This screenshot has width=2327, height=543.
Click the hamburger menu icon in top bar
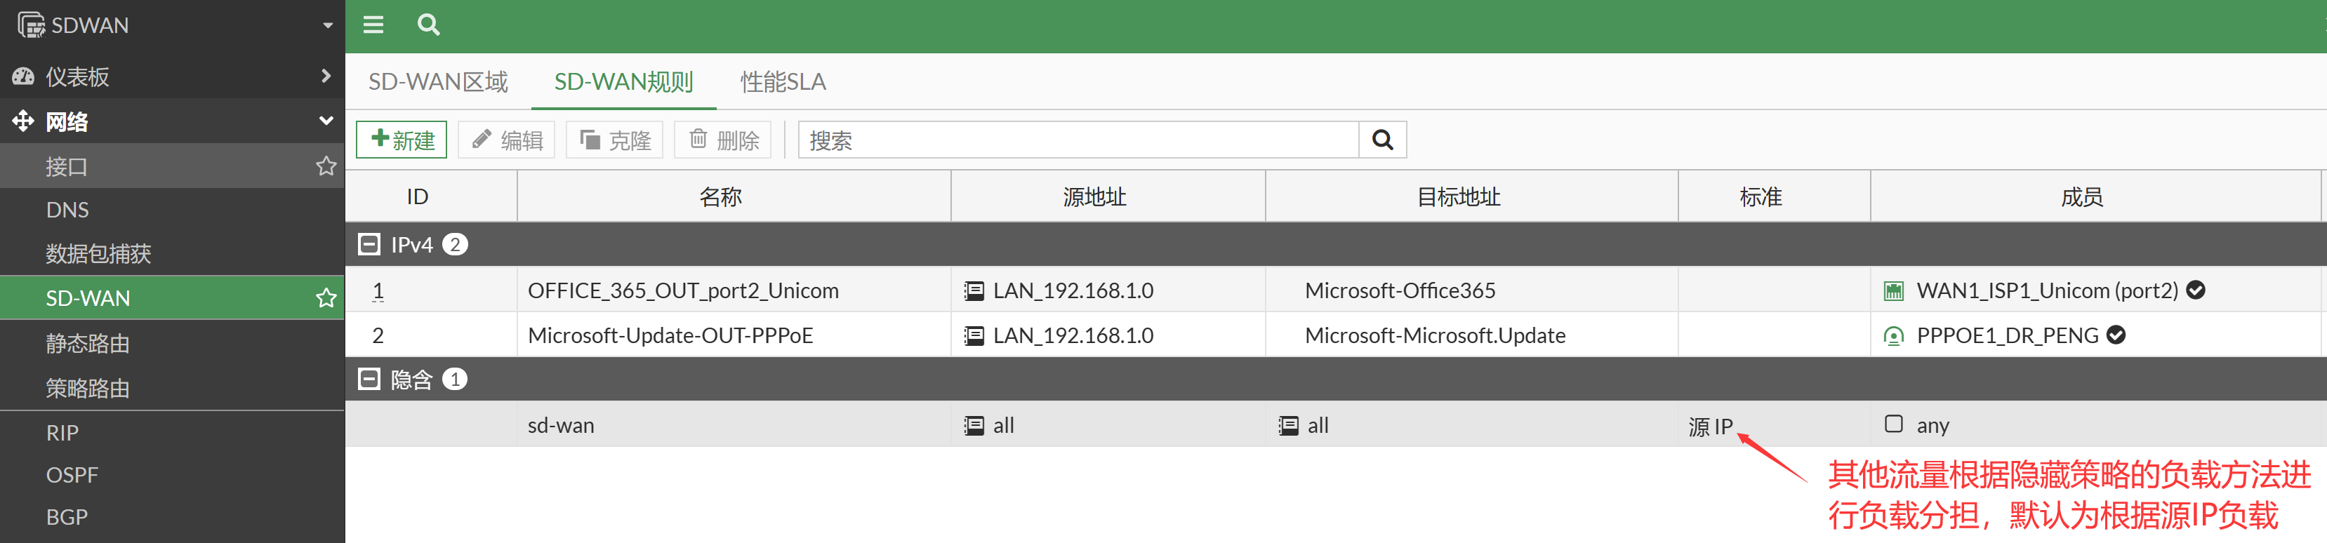point(373,25)
